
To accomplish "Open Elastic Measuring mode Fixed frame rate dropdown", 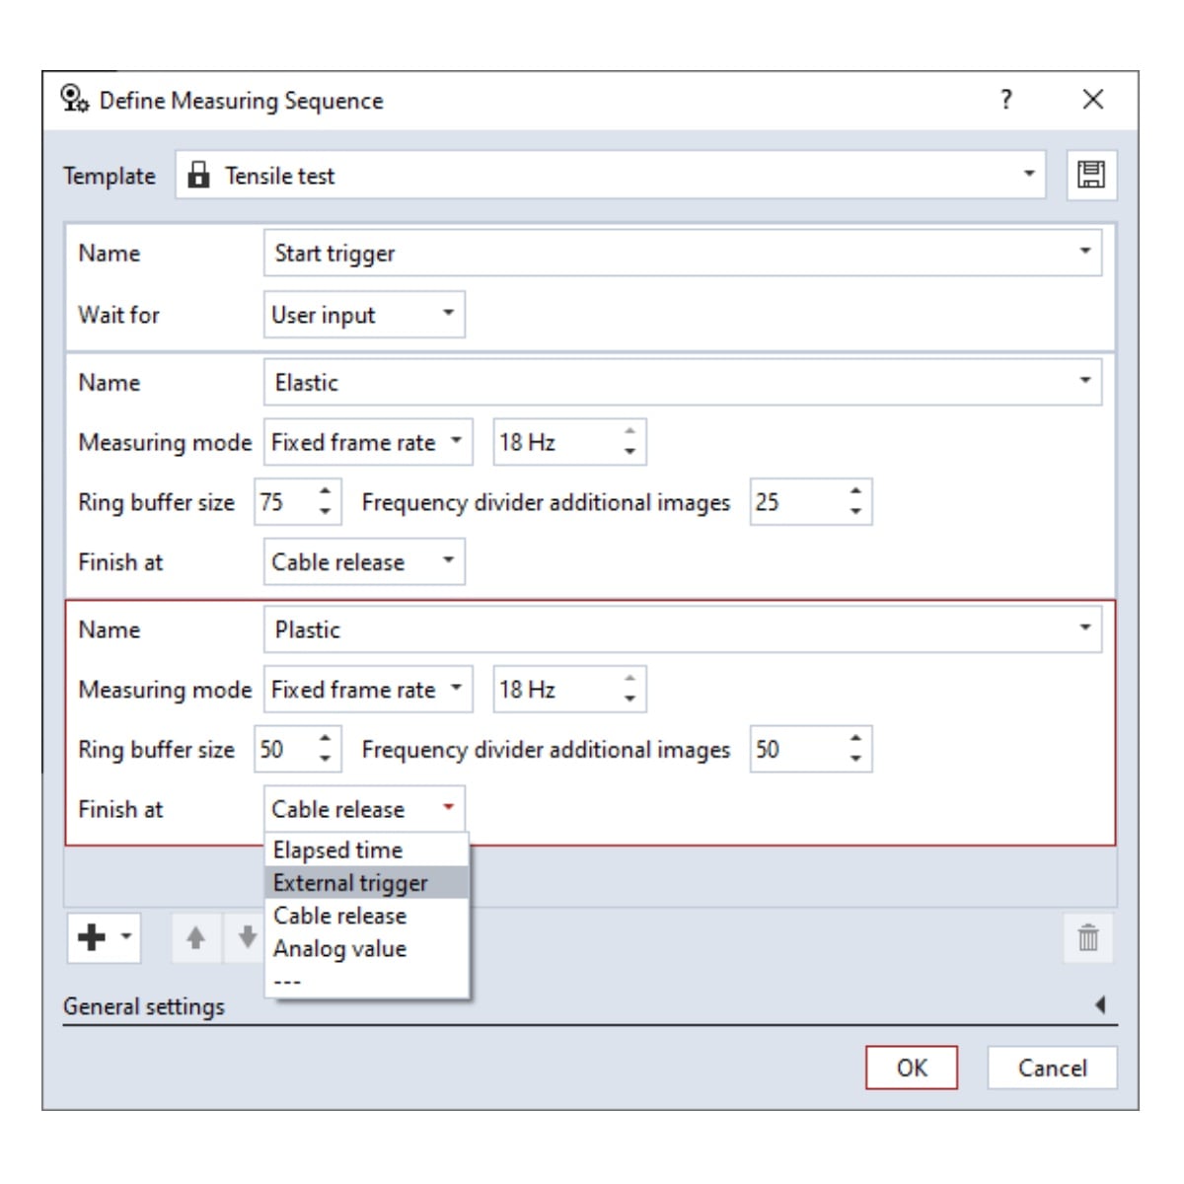I will click(x=368, y=442).
